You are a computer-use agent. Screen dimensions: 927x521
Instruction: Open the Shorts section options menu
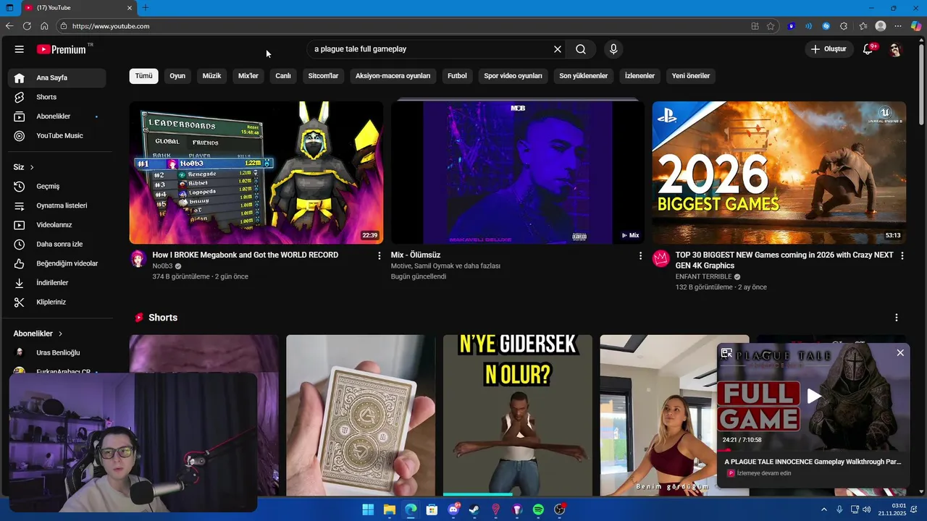pyautogui.click(x=897, y=318)
